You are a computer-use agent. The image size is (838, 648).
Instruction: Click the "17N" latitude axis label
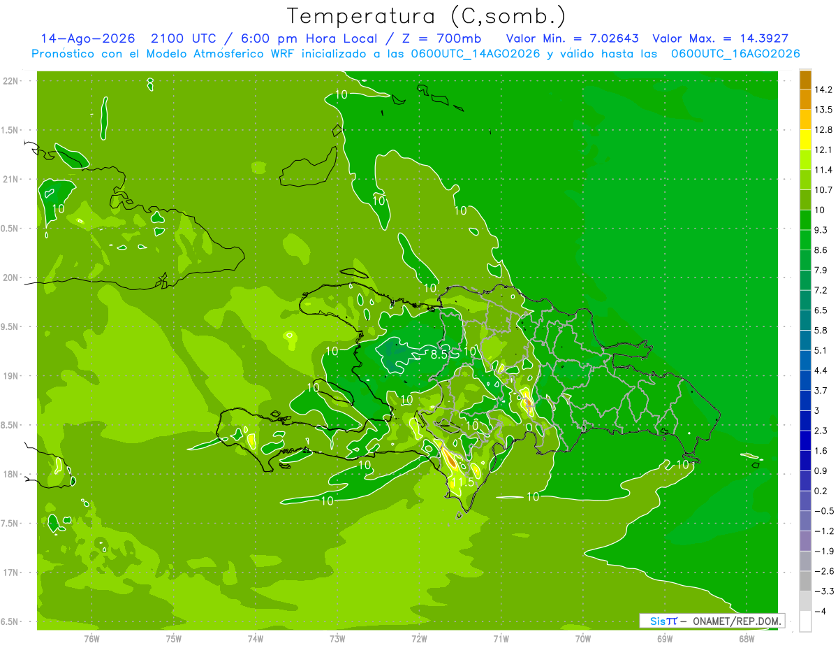(10, 573)
